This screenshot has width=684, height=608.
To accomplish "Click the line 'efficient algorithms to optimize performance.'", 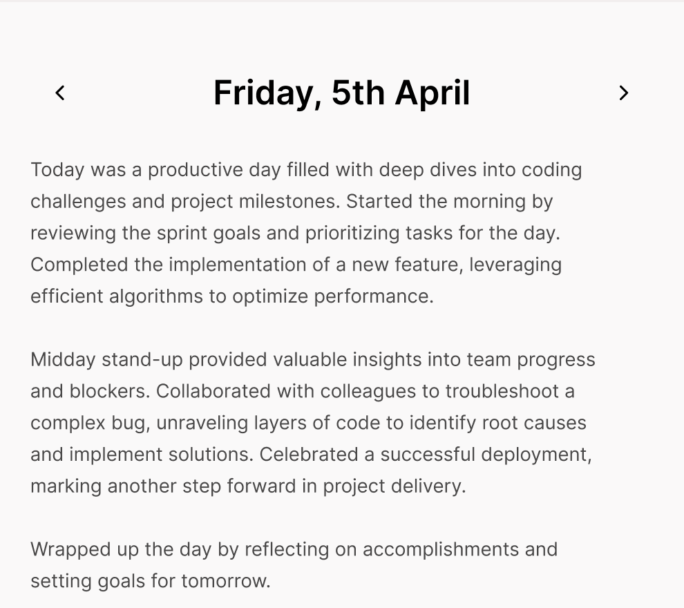I will (232, 296).
